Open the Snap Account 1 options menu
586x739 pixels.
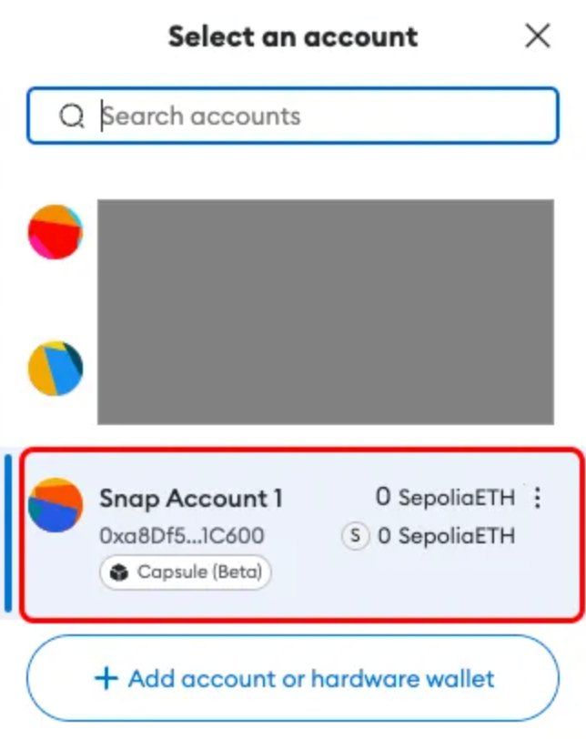click(x=538, y=500)
